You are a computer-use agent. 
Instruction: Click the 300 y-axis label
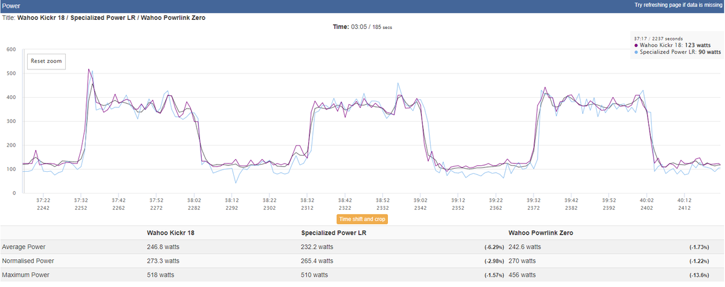(x=10, y=121)
